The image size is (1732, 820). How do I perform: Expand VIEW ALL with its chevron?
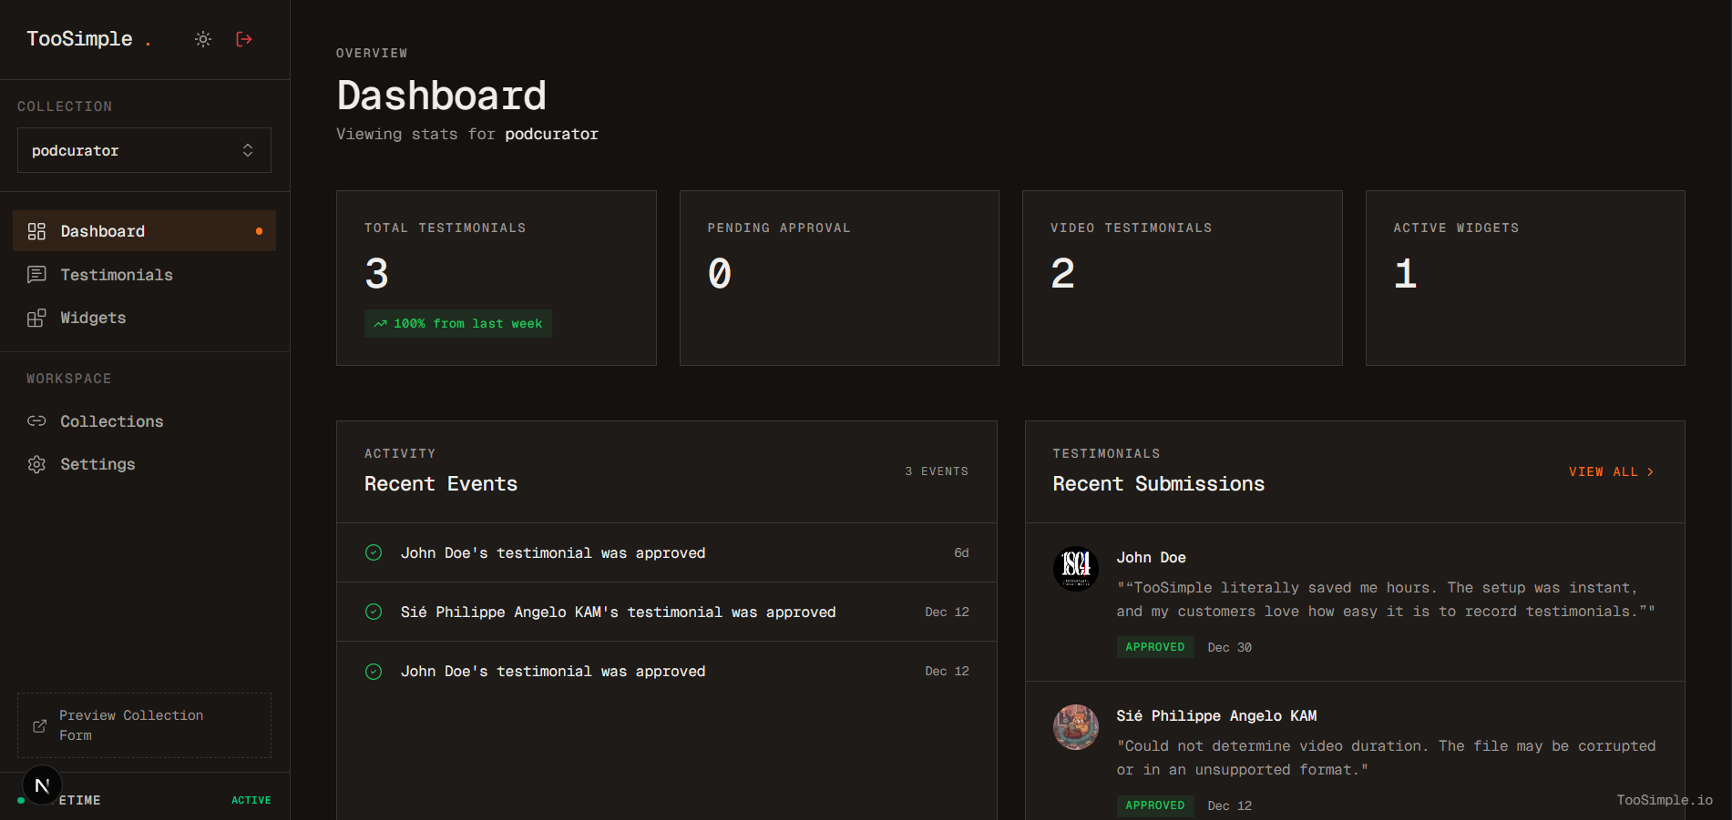(x=1649, y=471)
